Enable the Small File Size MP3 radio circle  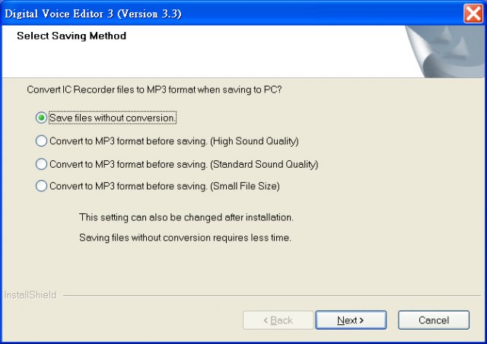click(41, 186)
